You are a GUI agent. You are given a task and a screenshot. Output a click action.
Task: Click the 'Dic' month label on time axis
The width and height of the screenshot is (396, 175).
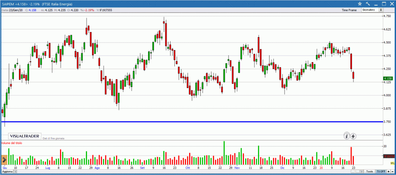click(x=282, y=167)
